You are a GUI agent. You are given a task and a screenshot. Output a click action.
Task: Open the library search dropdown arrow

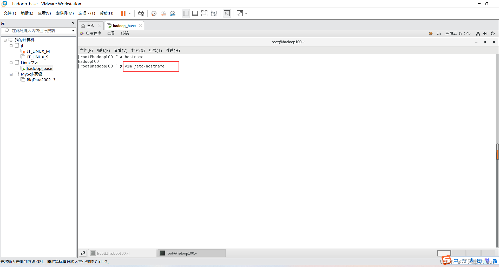point(74,31)
